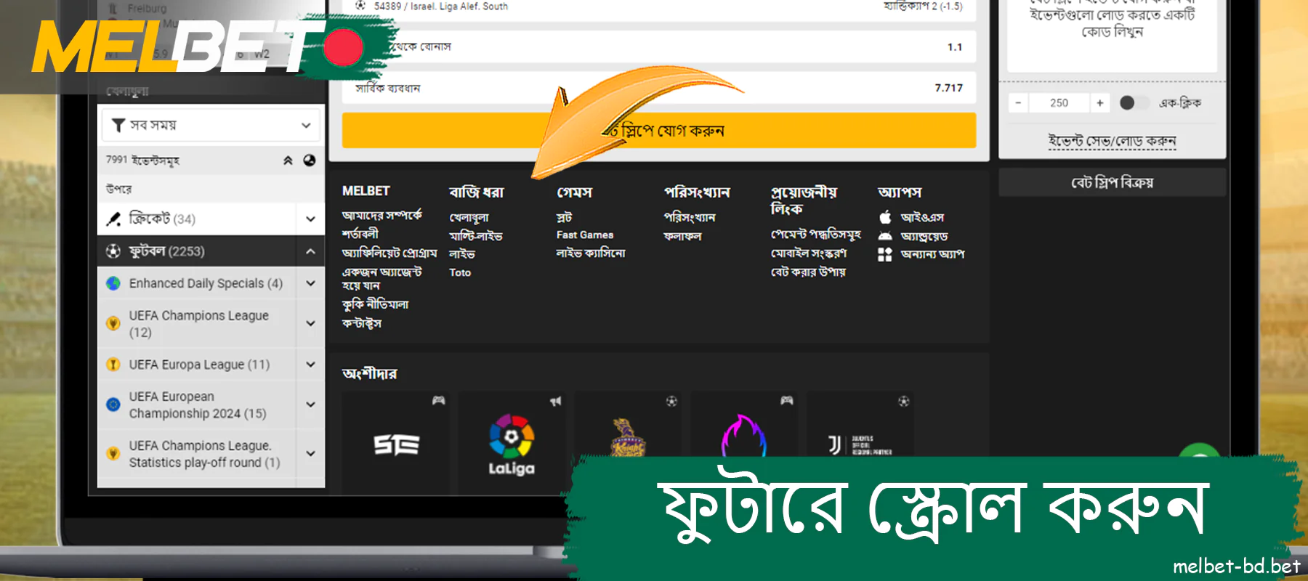Expand UEFA Europa League (11) chevron

(x=310, y=365)
